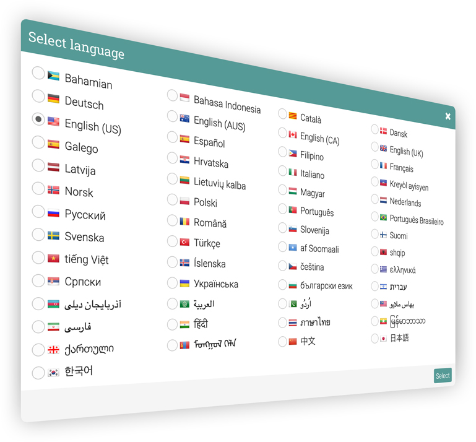Click the US flag icon

point(53,121)
